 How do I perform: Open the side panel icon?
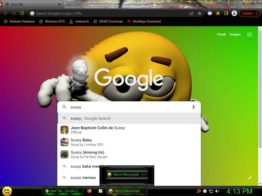(x=226, y=13)
